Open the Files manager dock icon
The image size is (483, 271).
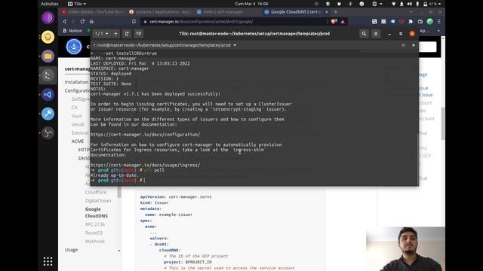pos(48,56)
